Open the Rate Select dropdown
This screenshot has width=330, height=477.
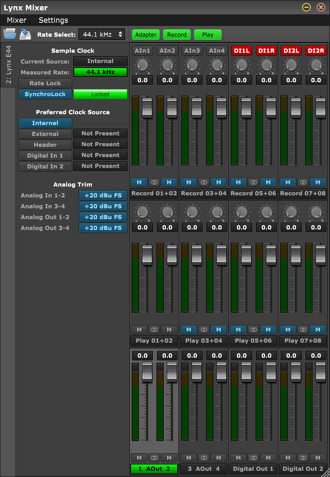(102, 35)
